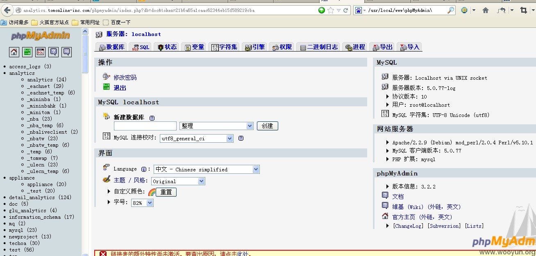536x256 pixels.
Task: Click the sidebar vertical scrollbar up arrow
Action: tap(85, 31)
